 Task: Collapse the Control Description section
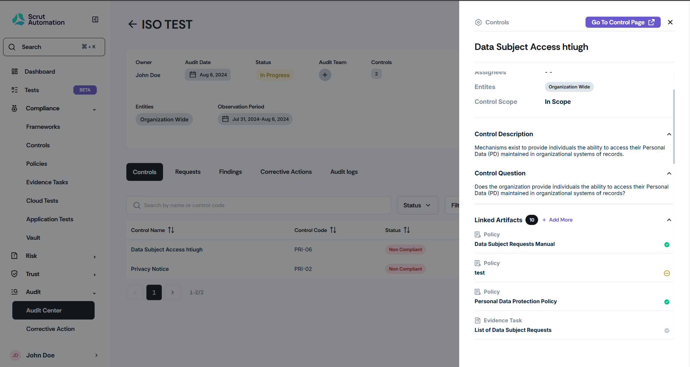(669, 134)
